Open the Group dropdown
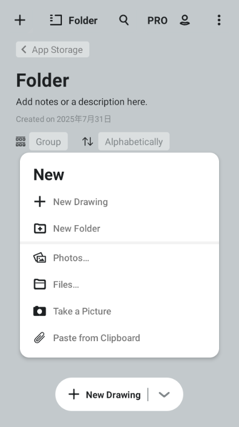This screenshot has width=239, height=427. (x=48, y=141)
